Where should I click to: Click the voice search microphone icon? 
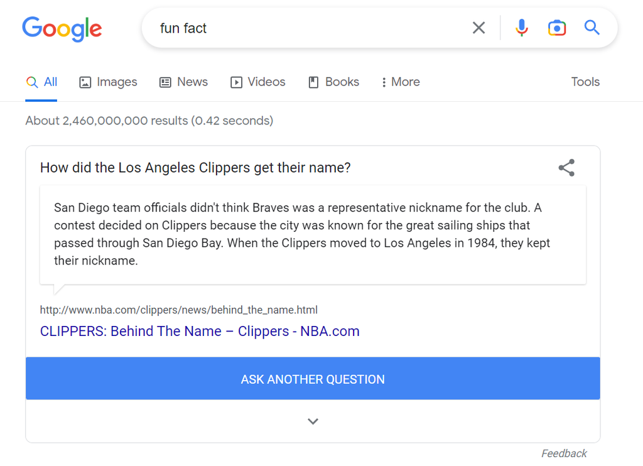(x=521, y=28)
